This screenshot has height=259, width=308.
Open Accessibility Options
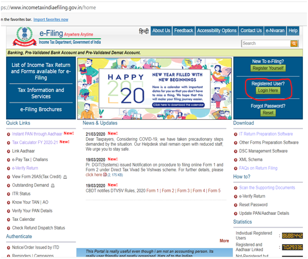217,31
